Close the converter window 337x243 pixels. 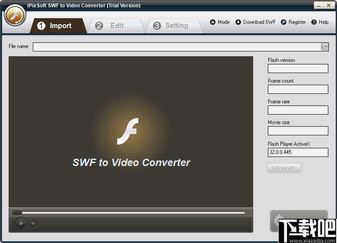[x=329, y=5]
